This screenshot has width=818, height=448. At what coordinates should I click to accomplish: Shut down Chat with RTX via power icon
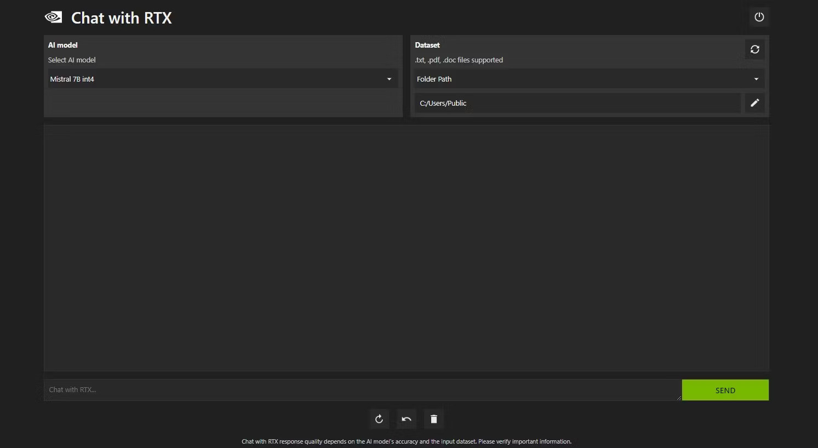point(759,16)
